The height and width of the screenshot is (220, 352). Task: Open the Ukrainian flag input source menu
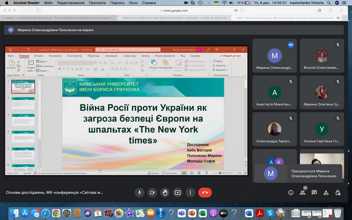click(216, 3)
